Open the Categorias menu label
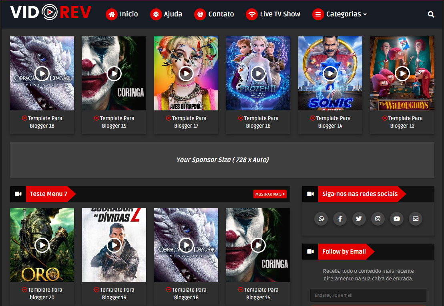The image size is (444, 306). point(344,14)
